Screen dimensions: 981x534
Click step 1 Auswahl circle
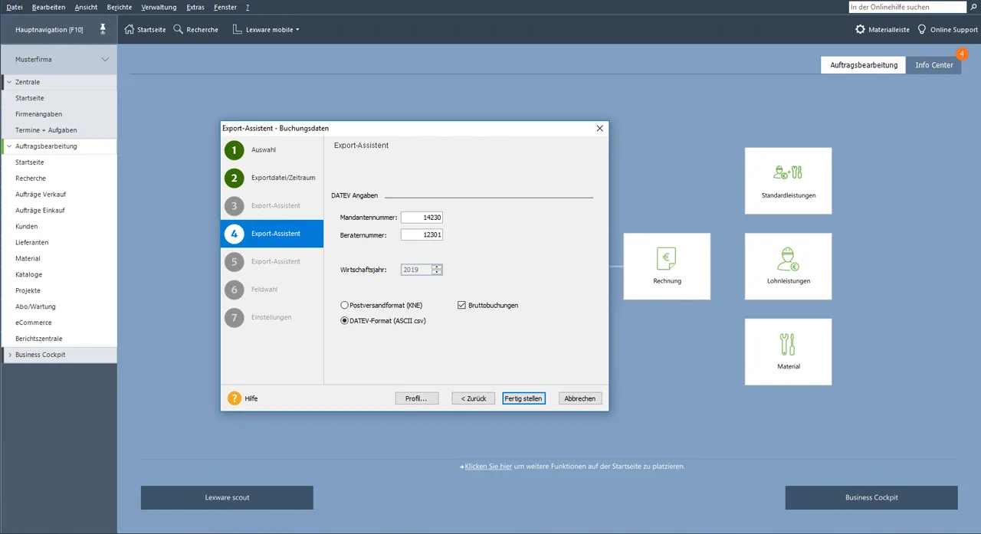[x=235, y=150]
